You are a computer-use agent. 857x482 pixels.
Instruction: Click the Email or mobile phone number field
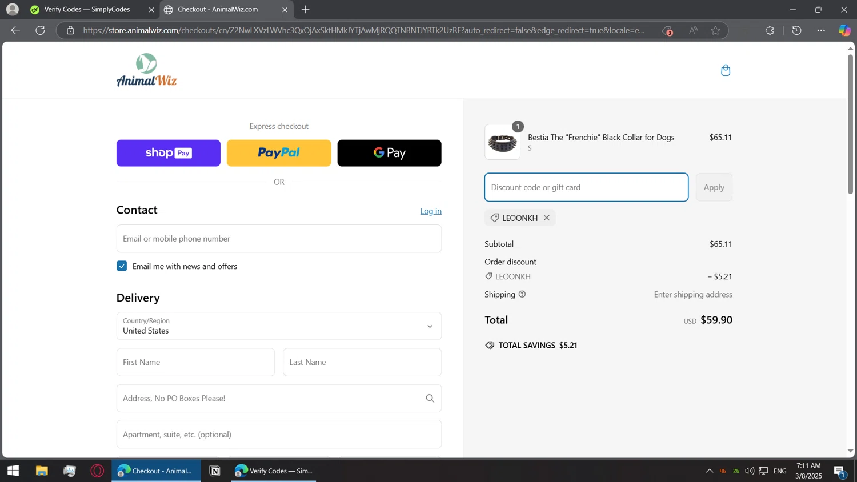point(279,239)
